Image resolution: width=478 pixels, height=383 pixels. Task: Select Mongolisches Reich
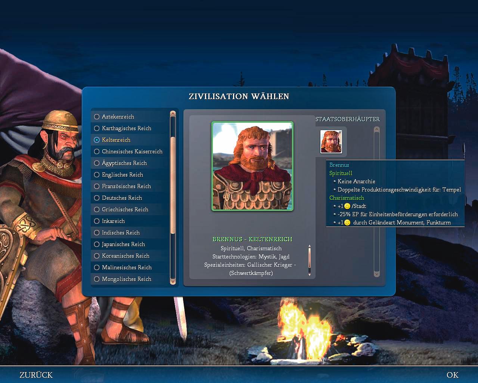coord(130,279)
